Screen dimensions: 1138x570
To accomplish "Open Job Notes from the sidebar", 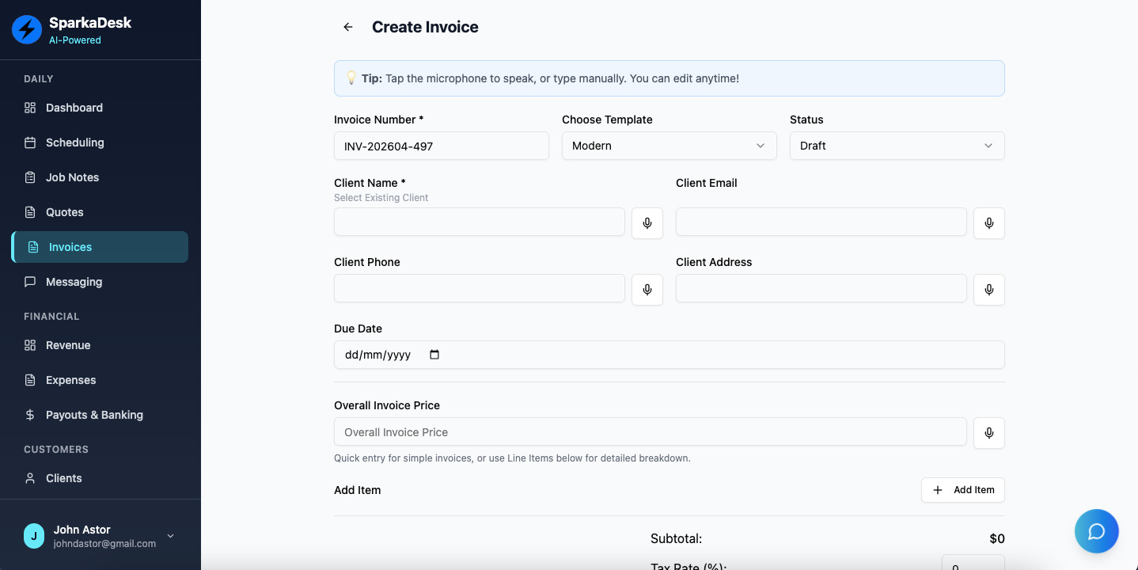I will [100, 177].
